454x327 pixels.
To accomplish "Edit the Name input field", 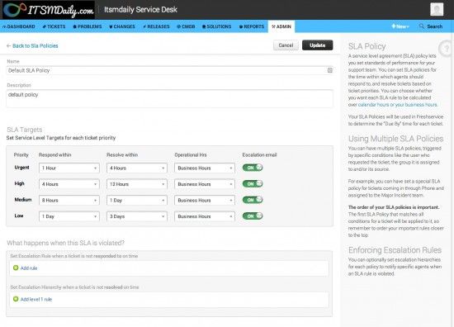I will point(170,70).
